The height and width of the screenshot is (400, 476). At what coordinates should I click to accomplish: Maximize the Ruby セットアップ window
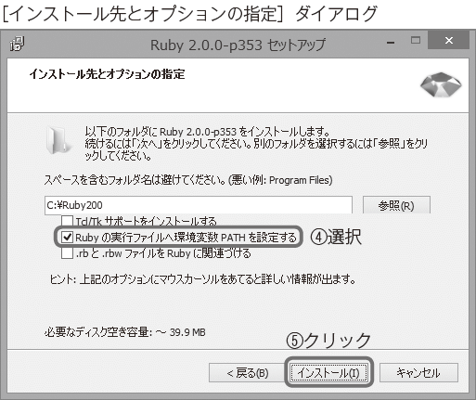pyautogui.click(x=416, y=40)
